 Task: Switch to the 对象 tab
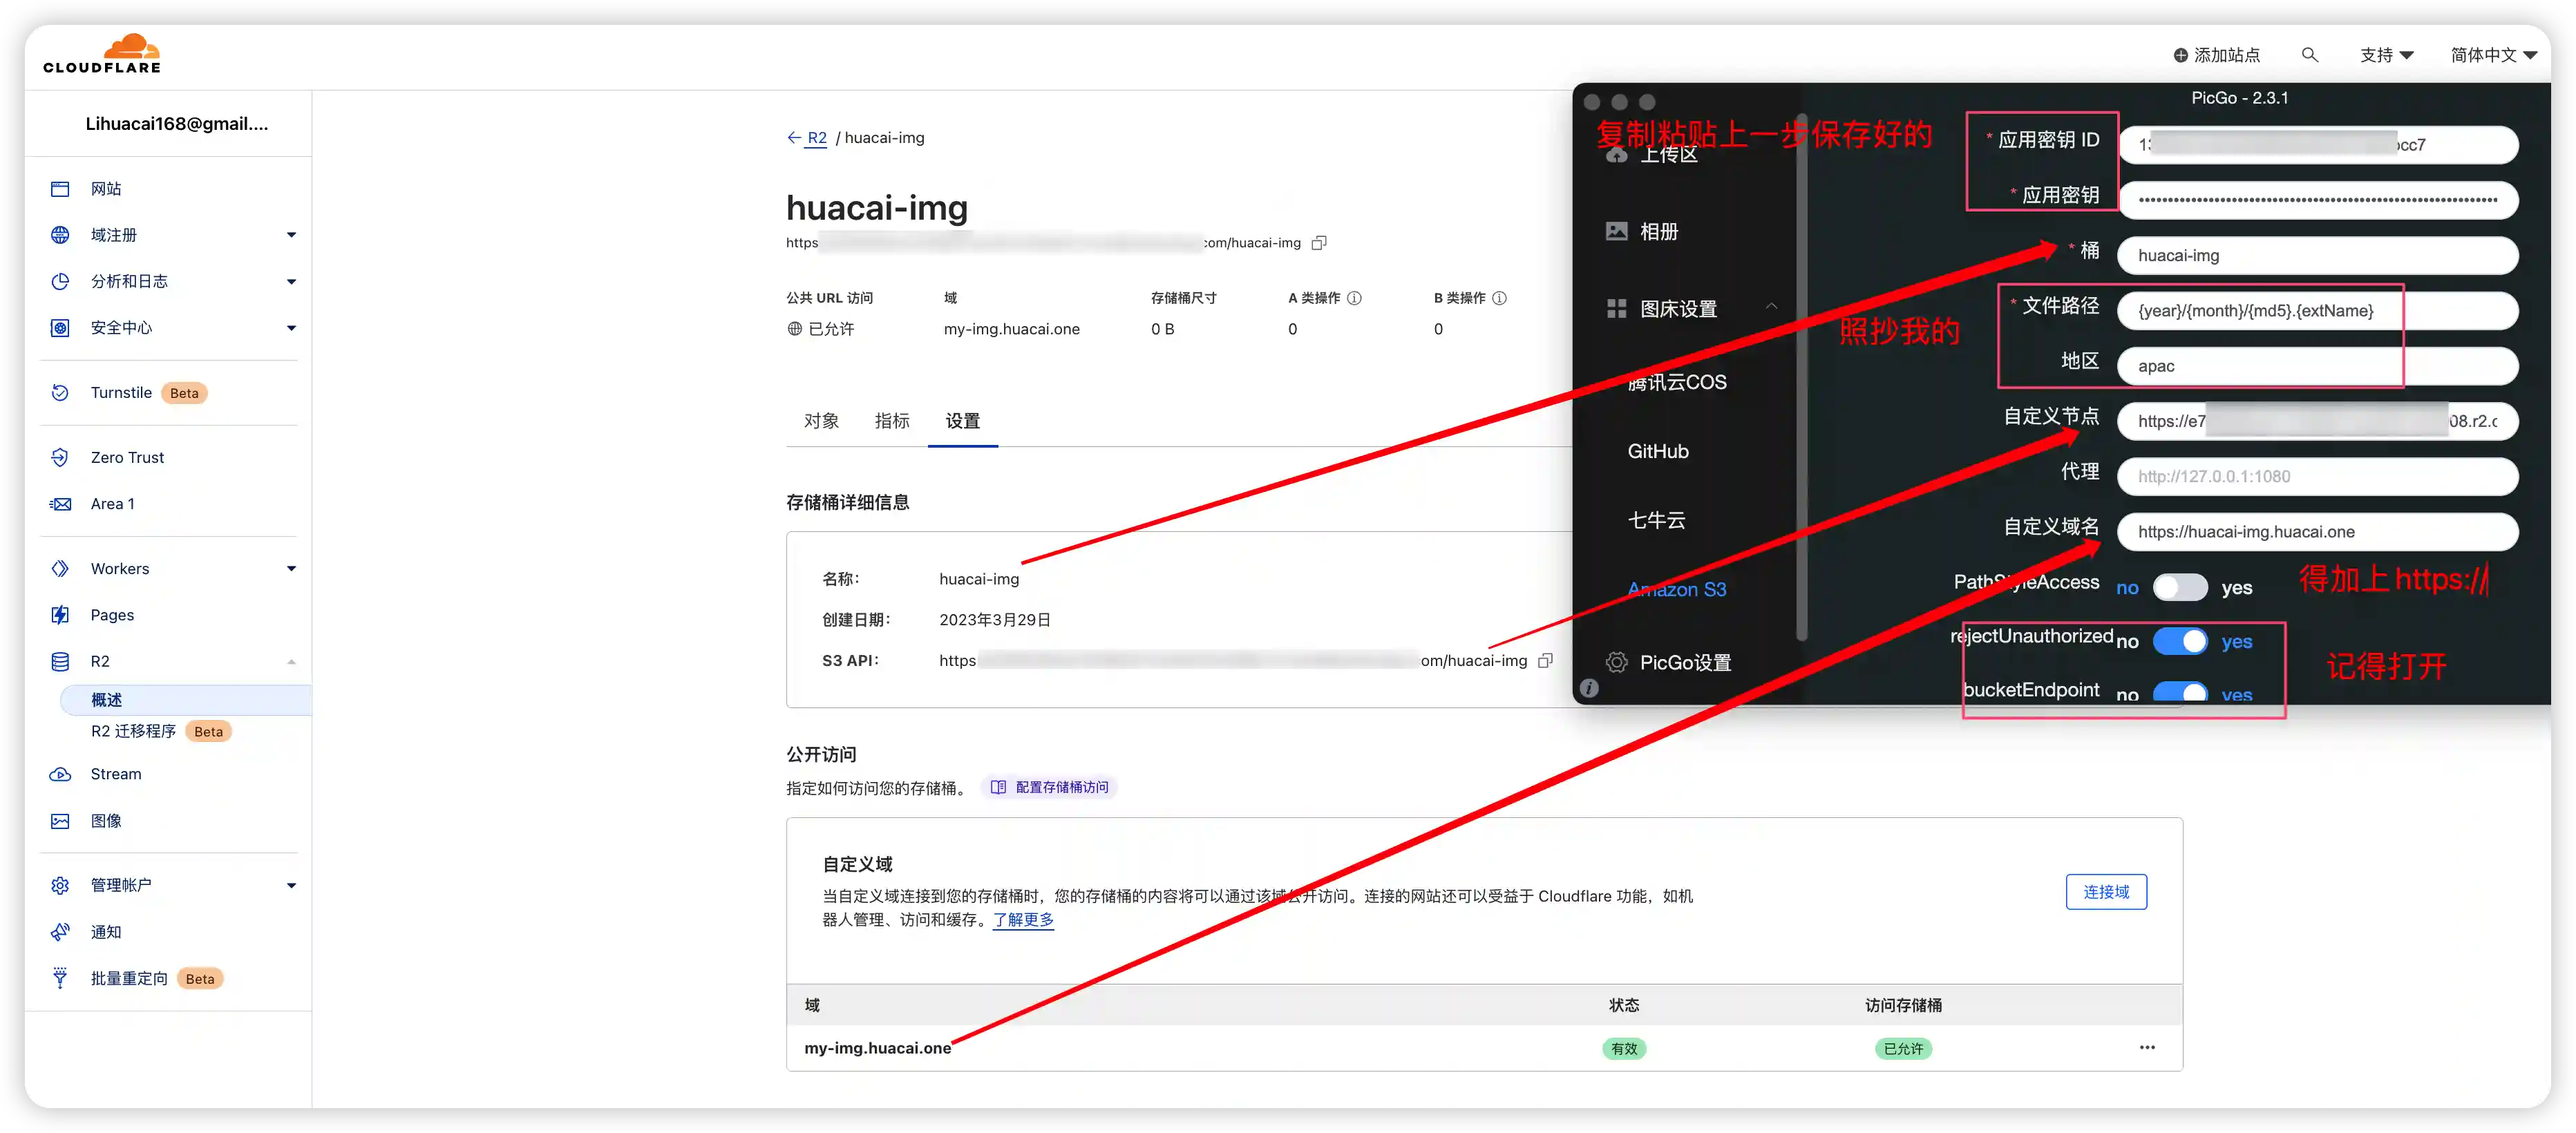pyautogui.click(x=822, y=421)
